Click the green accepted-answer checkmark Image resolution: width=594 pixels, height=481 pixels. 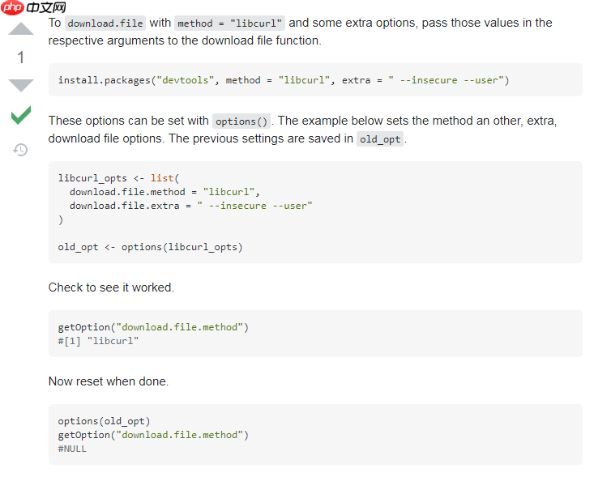point(21,115)
